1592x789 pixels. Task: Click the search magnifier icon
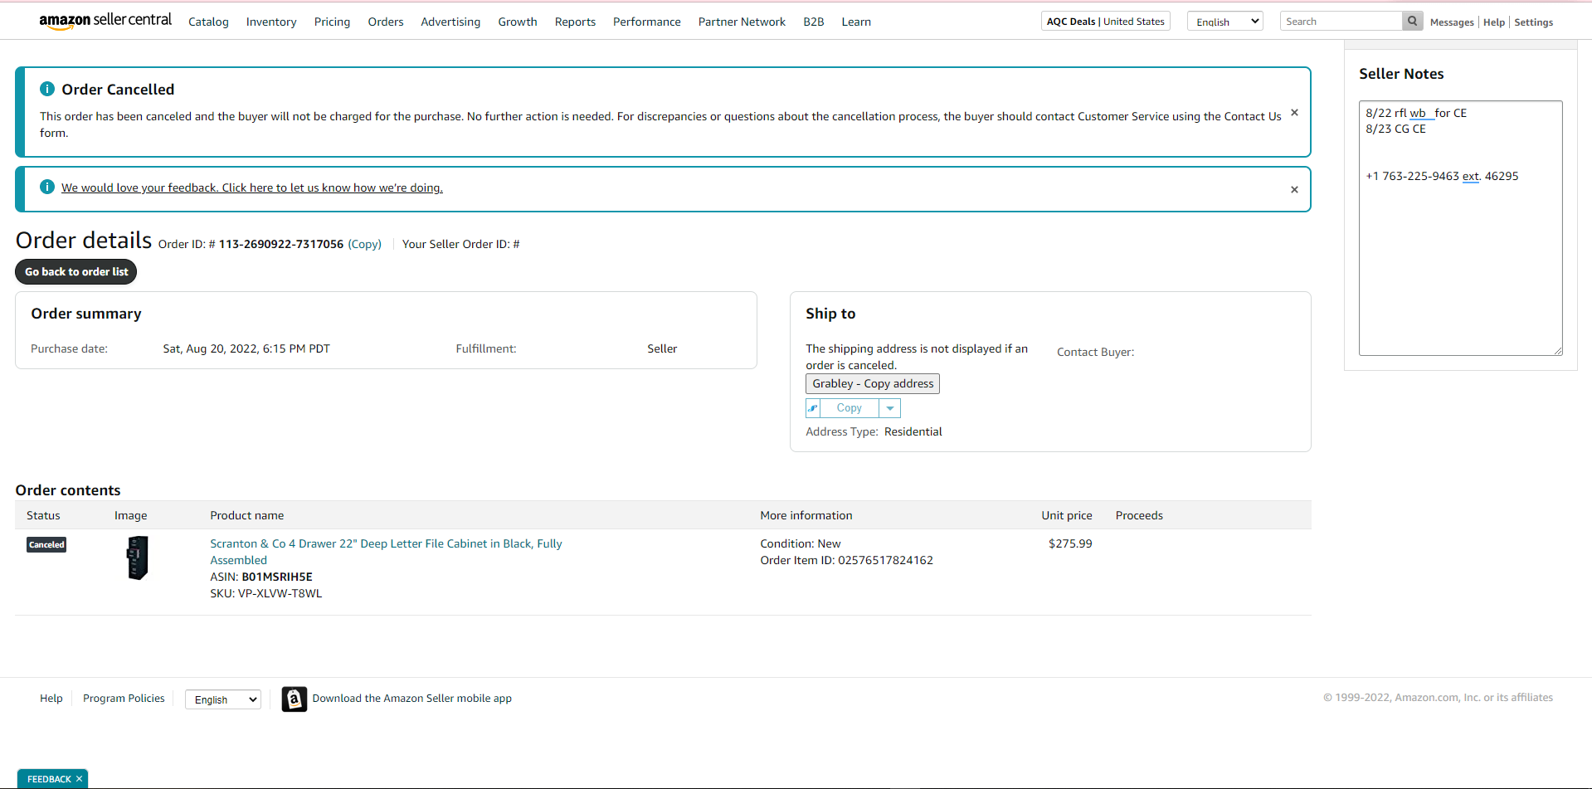1412,22
